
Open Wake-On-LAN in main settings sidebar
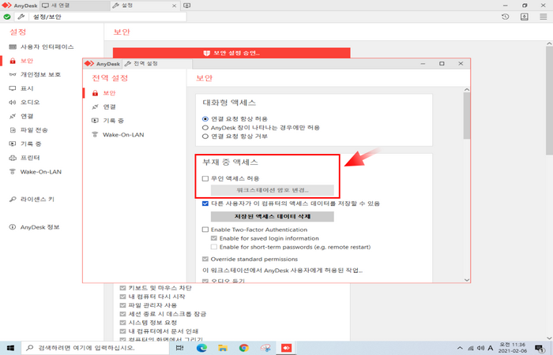click(36, 172)
